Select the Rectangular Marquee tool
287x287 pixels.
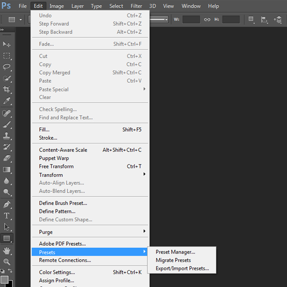7,55
